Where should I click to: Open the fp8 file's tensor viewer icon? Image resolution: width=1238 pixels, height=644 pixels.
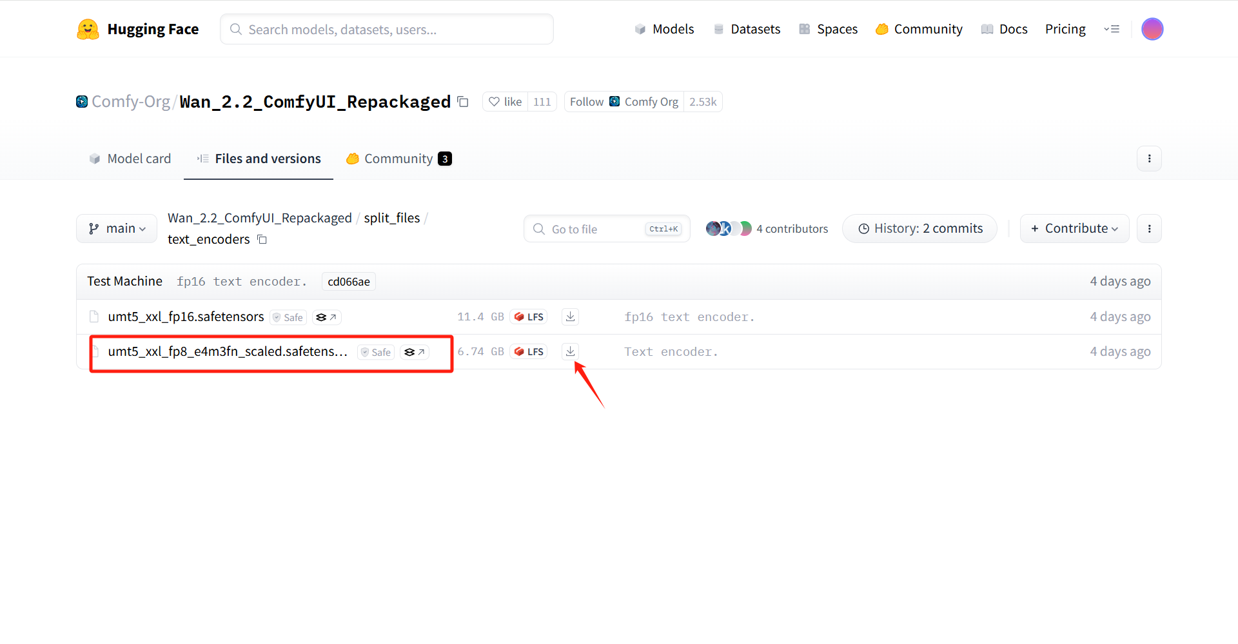coord(414,352)
